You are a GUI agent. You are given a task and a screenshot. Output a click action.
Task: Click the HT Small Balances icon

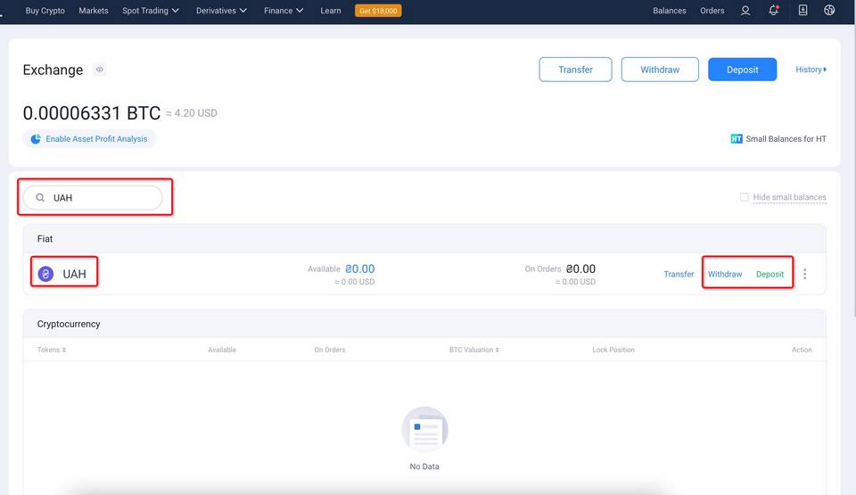[x=736, y=139]
